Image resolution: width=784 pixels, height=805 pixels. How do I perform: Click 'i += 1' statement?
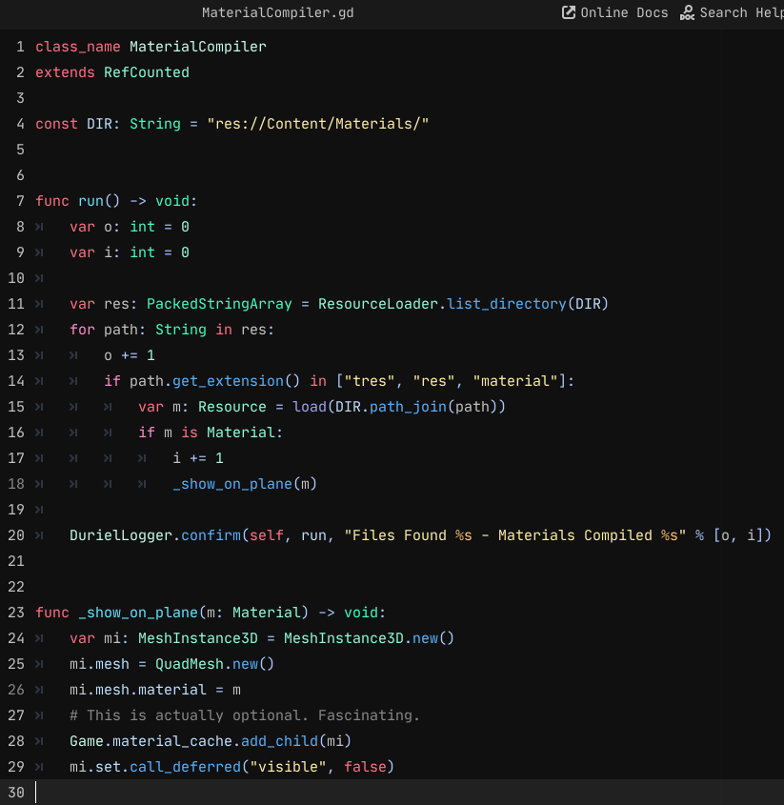198,458
